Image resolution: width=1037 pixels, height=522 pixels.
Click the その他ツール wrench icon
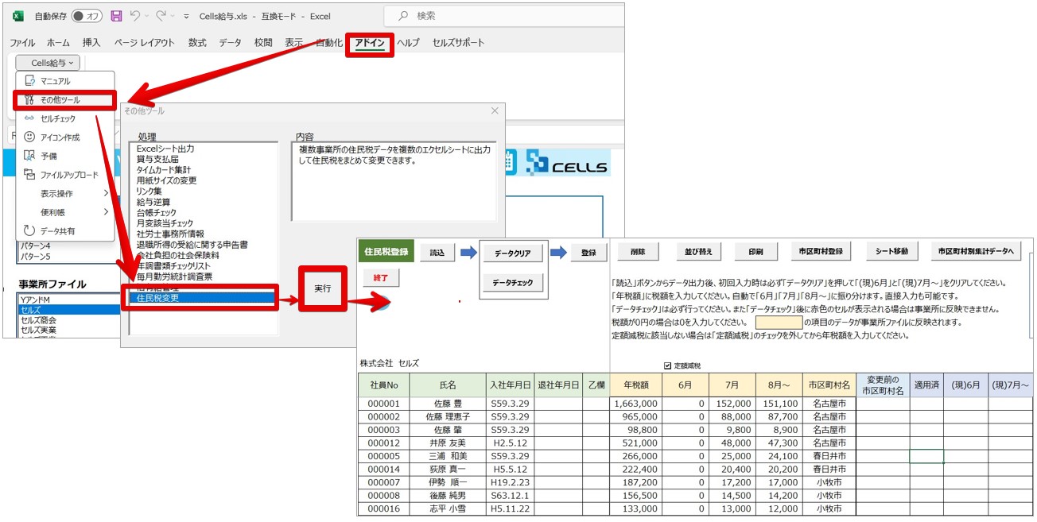click(29, 100)
